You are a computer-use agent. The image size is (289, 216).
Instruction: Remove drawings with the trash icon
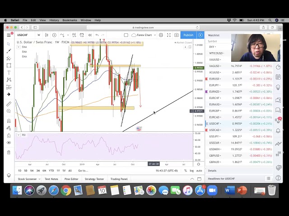[x=9, y=150]
